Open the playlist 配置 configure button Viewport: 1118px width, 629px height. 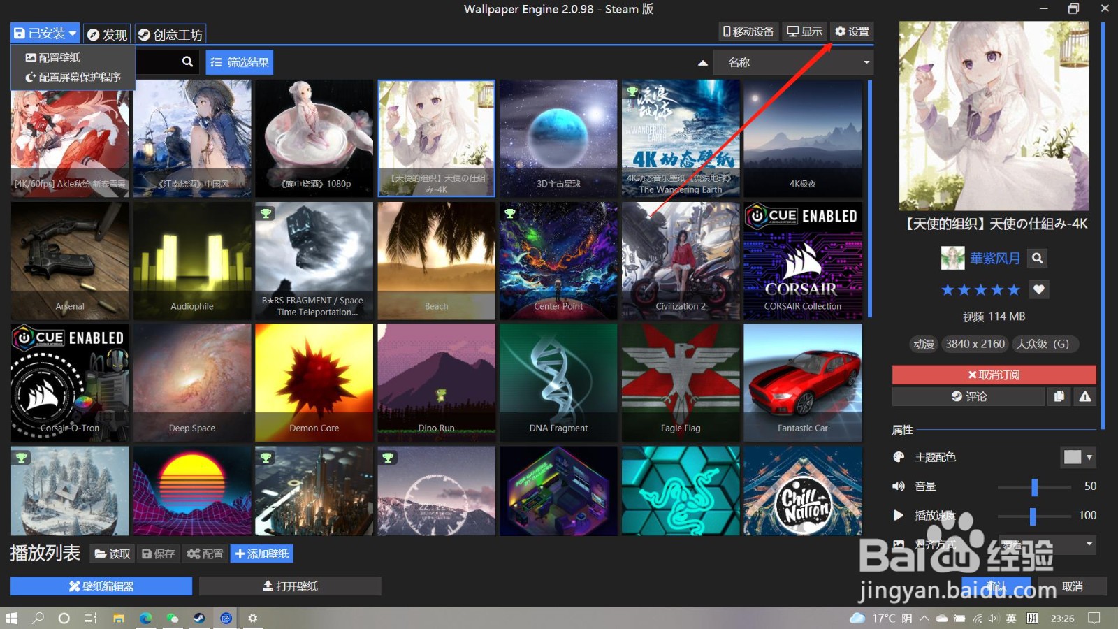(x=205, y=554)
